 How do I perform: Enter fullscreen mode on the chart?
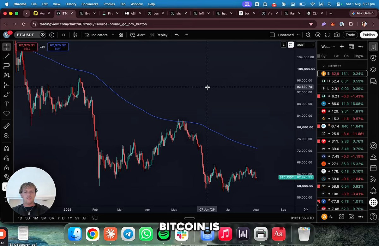tap(327, 35)
